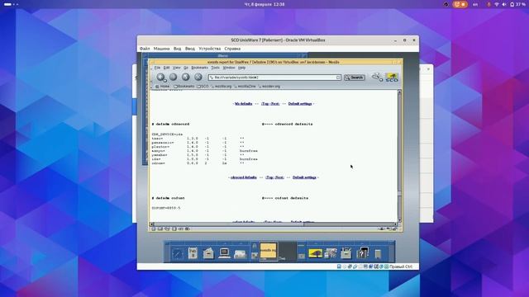Open the file manager drawer icon in CDE panel
The height and width of the screenshot is (297, 529).
click(x=208, y=253)
